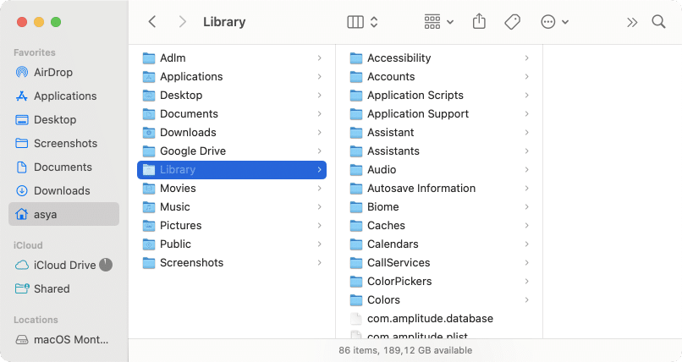
Task: Open the Autosave Information folder
Action: tap(439, 188)
